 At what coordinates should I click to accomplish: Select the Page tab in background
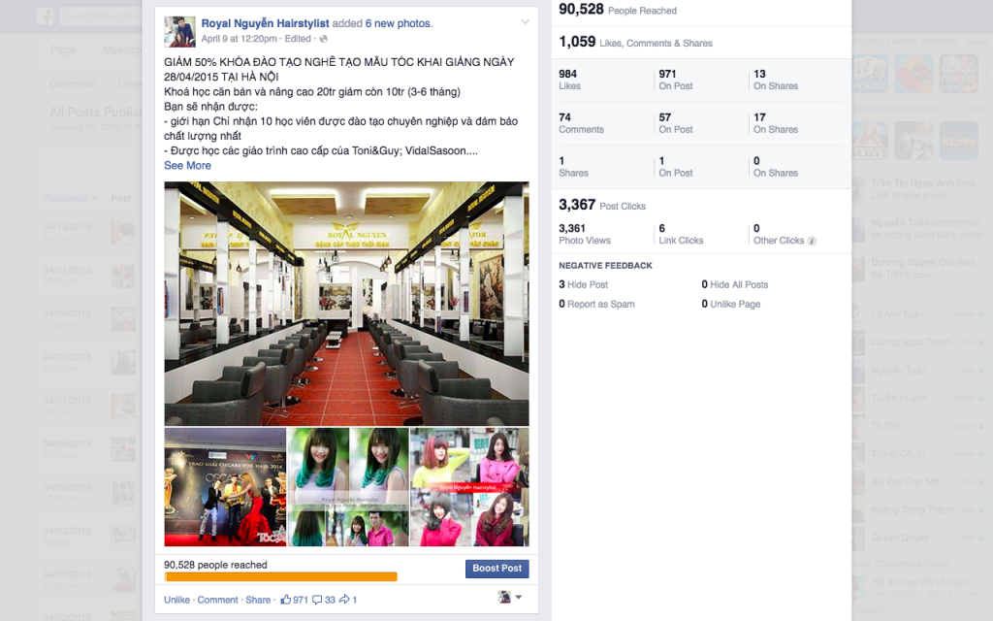pyautogui.click(x=63, y=50)
